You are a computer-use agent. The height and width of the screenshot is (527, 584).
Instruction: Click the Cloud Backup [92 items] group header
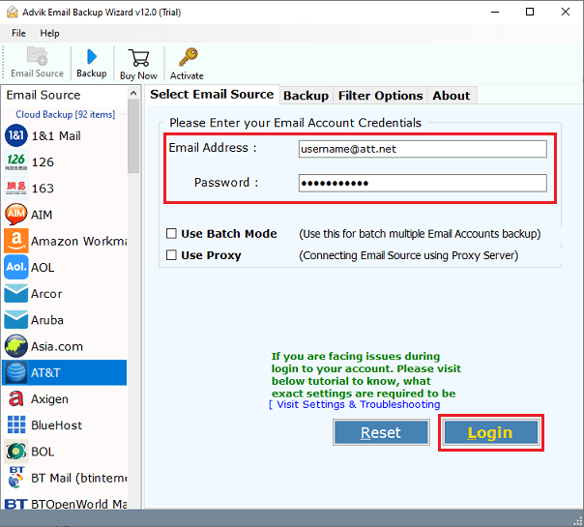click(x=65, y=114)
